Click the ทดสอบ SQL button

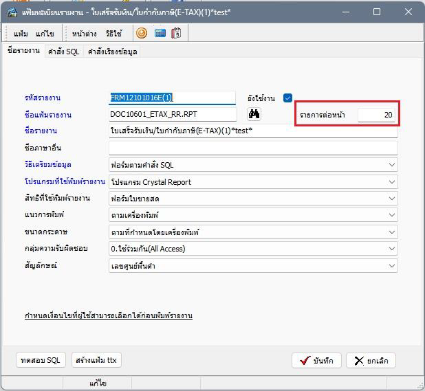click(41, 360)
